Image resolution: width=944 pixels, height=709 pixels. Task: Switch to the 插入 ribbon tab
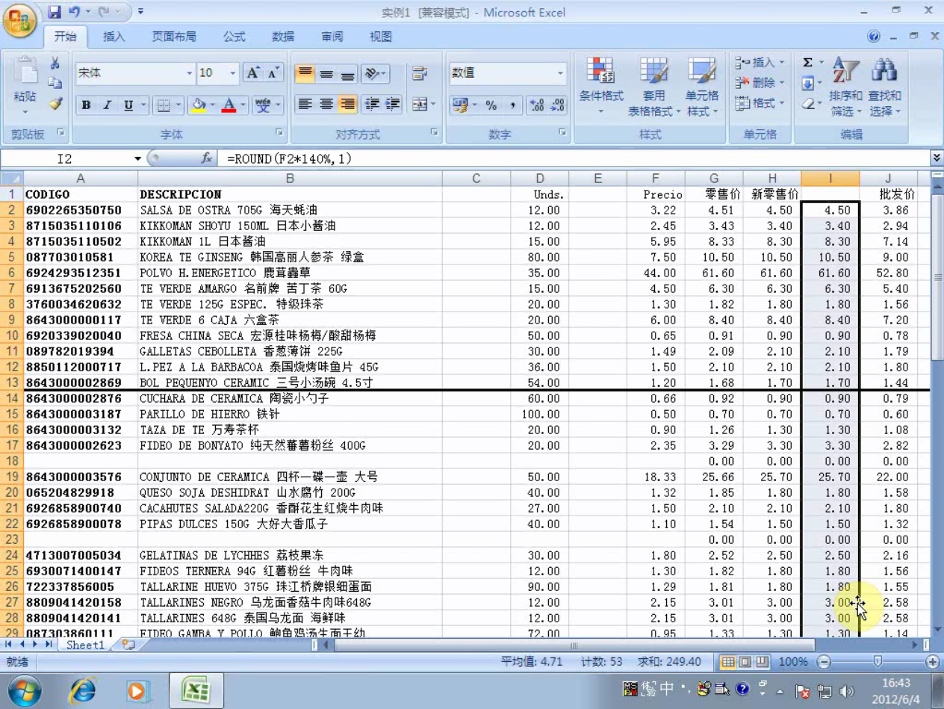click(114, 37)
